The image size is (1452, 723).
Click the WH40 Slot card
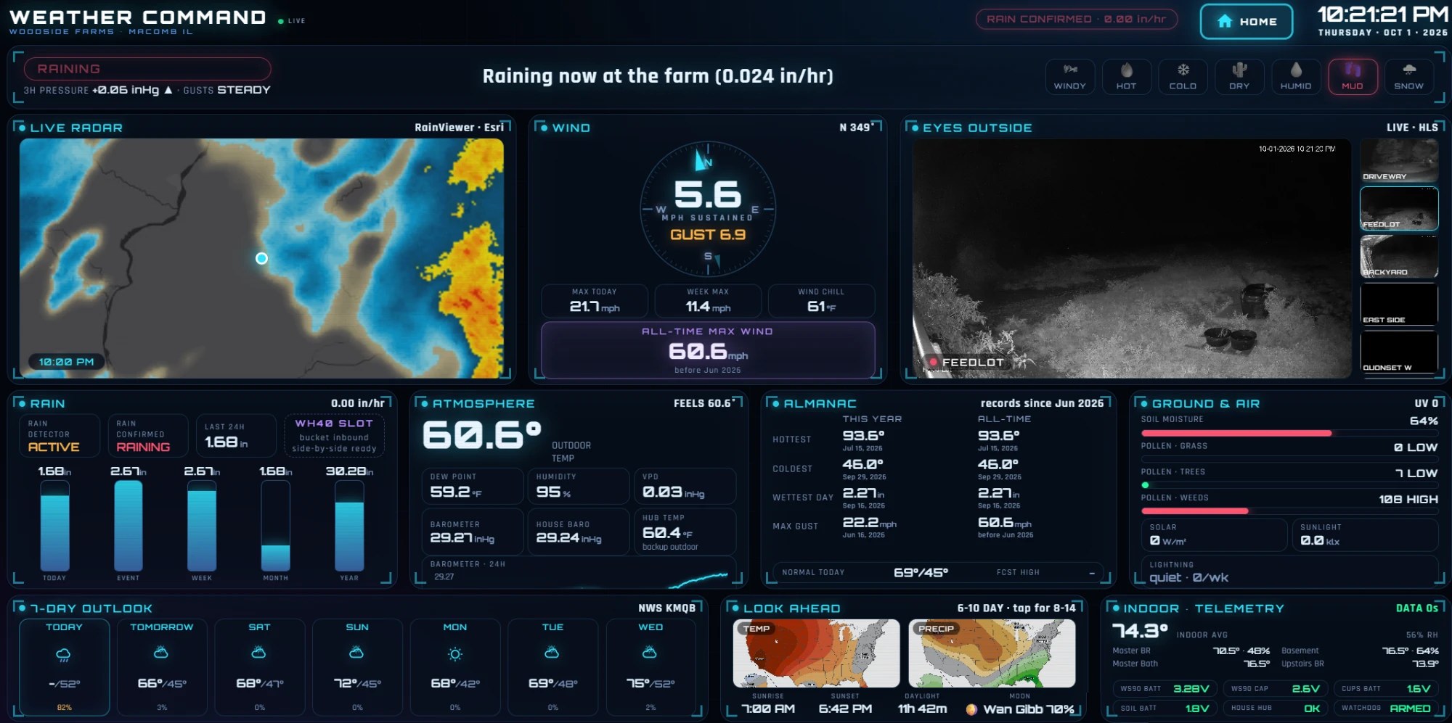[x=334, y=435]
